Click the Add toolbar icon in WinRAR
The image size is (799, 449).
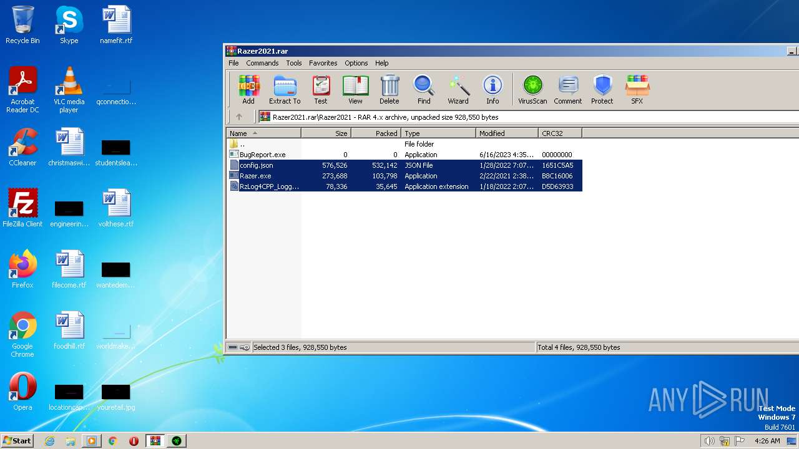tap(248, 89)
